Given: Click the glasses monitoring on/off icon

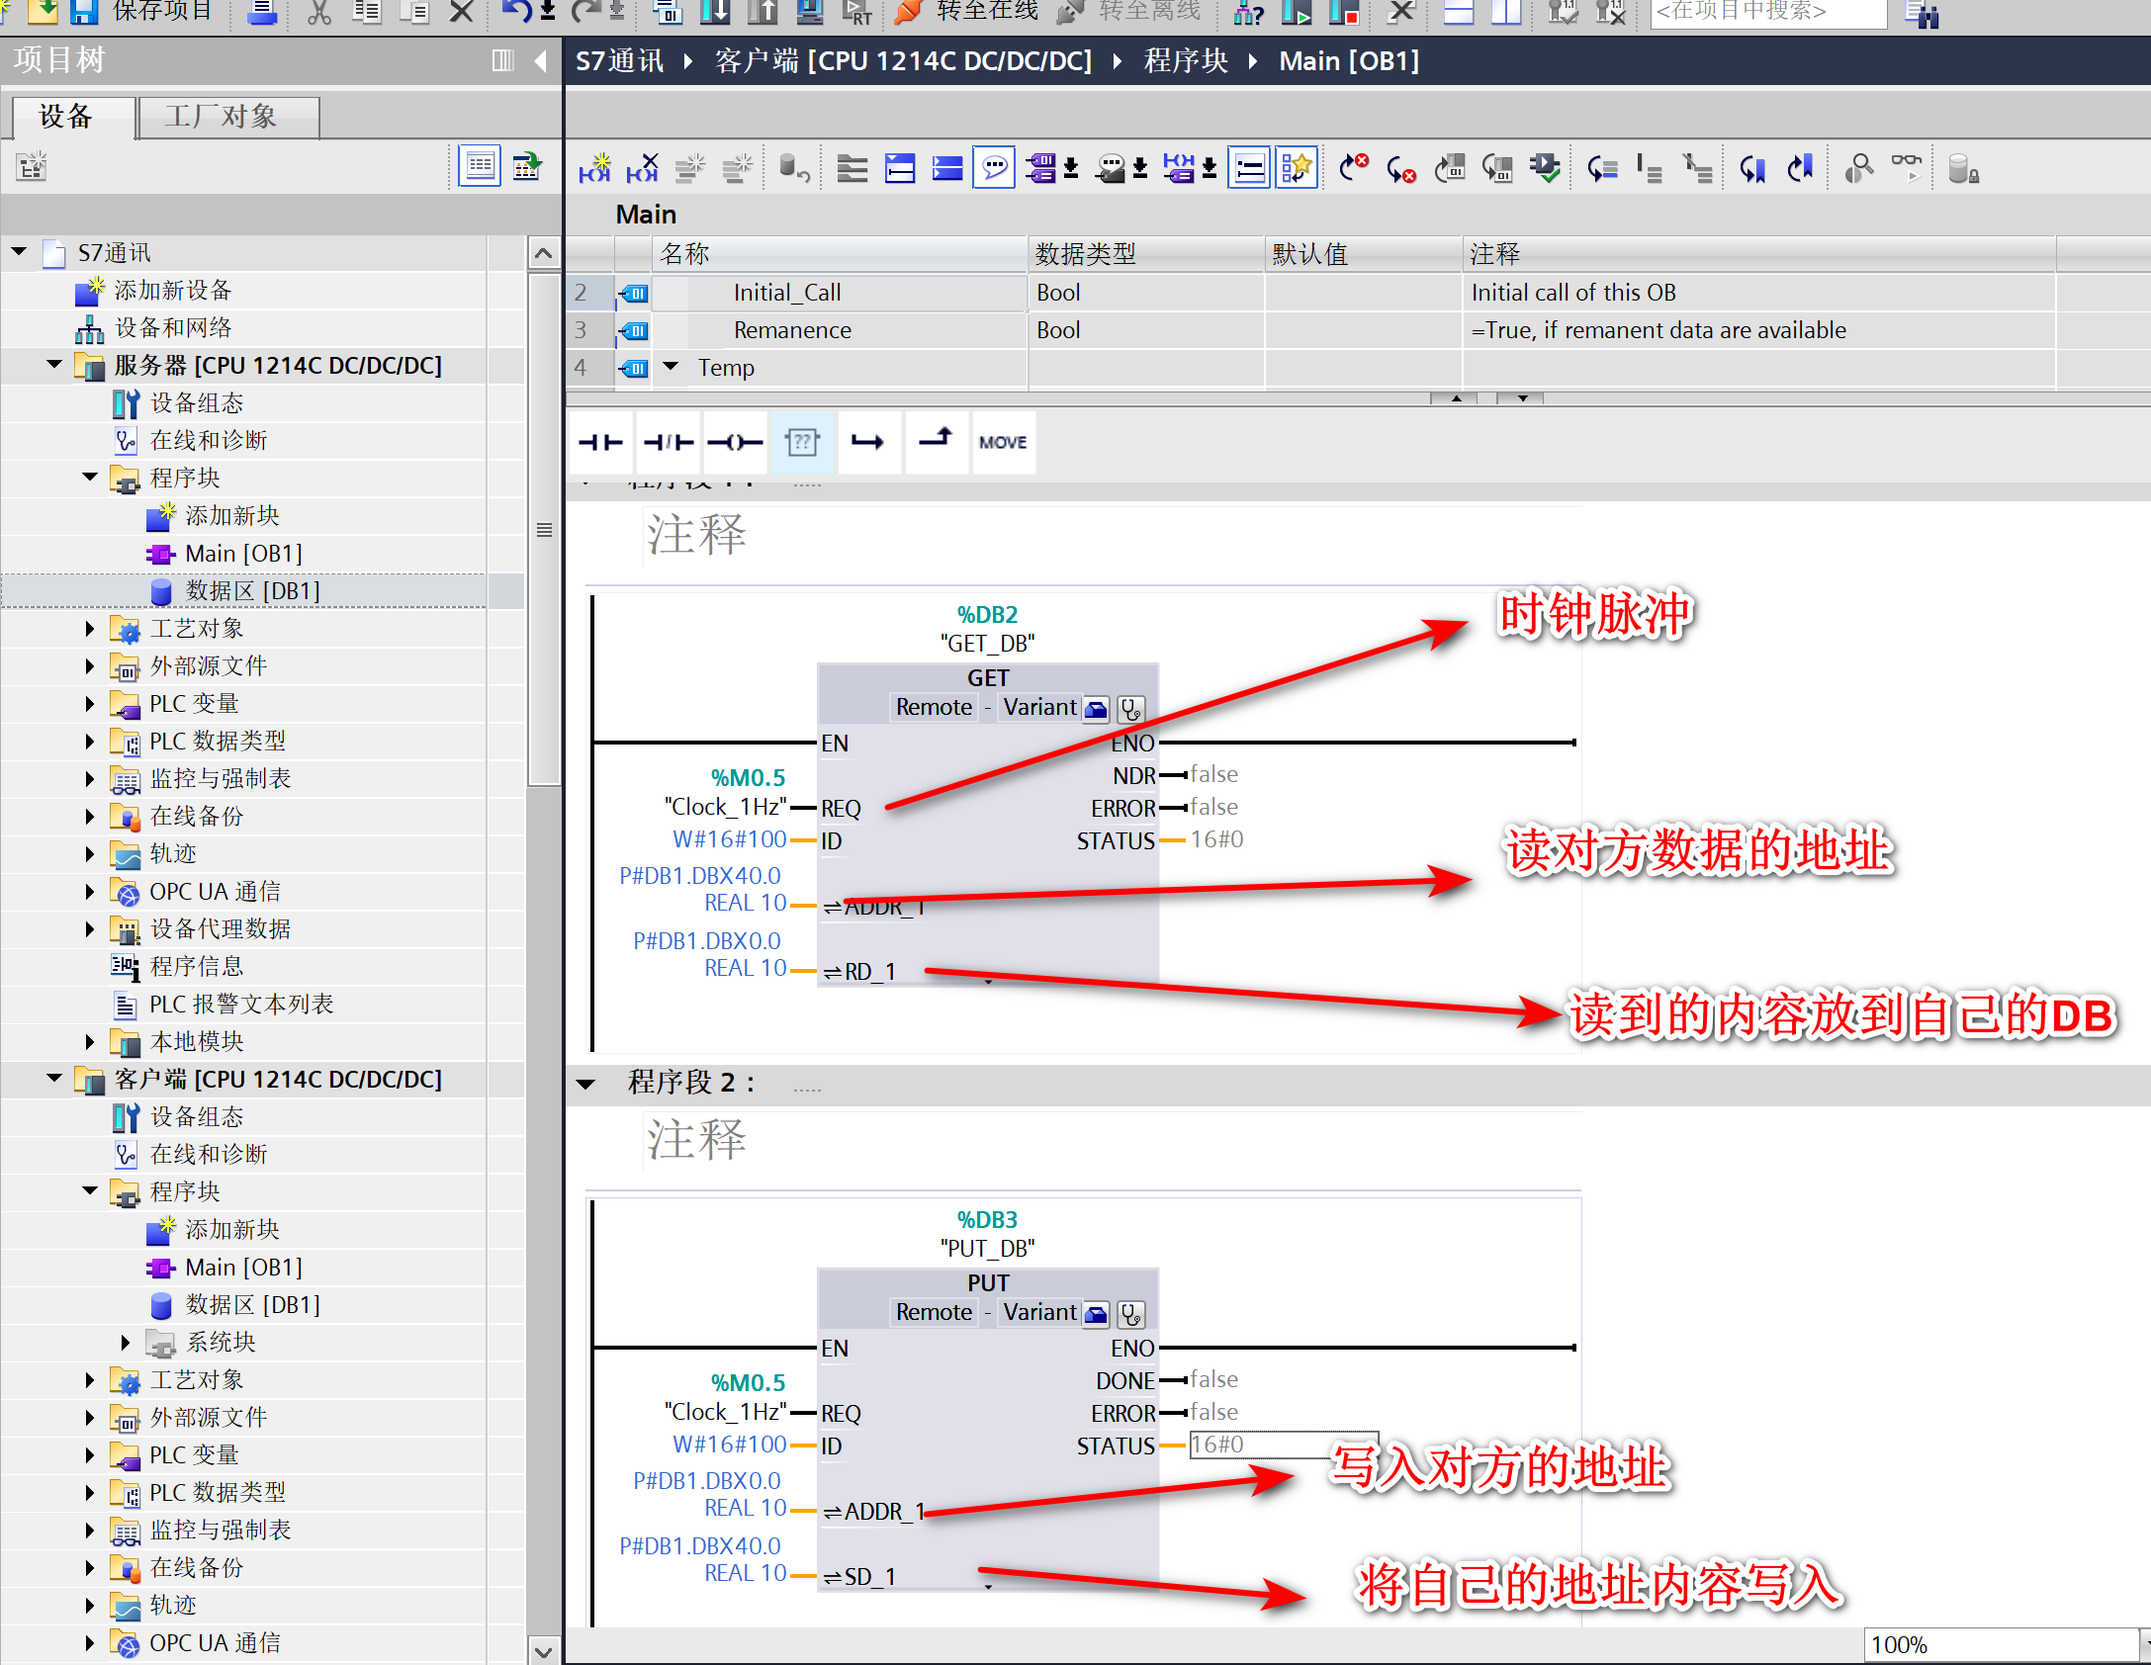Looking at the screenshot, I should (1906, 169).
